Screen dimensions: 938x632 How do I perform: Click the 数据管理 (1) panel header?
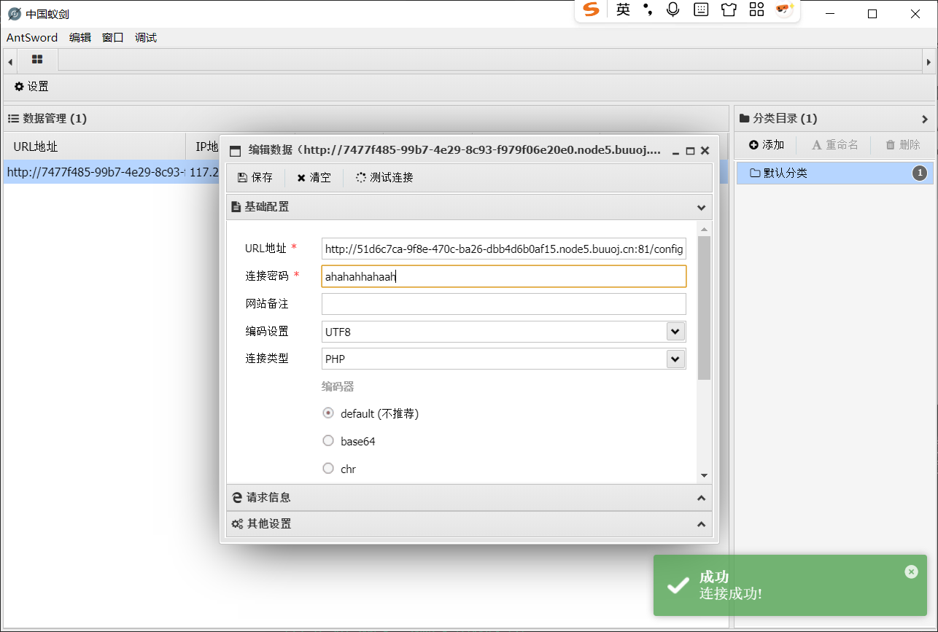(367, 119)
